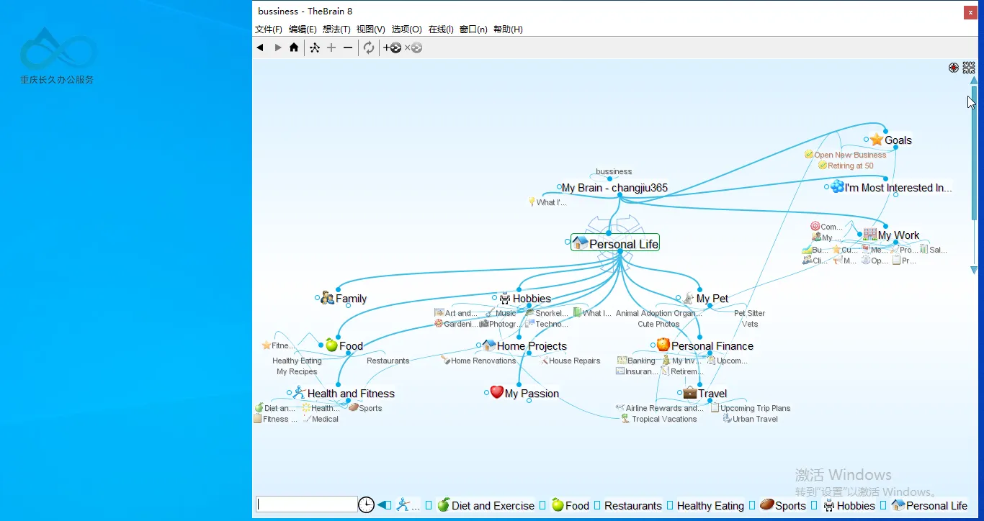
Task: Click the Open New Business thought under Goals
Action: pyautogui.click(x=846, y=155)
